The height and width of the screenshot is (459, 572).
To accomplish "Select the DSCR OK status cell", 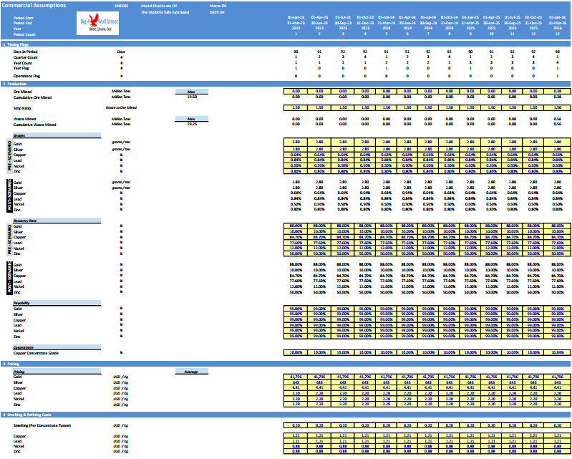I will point(217,12).
